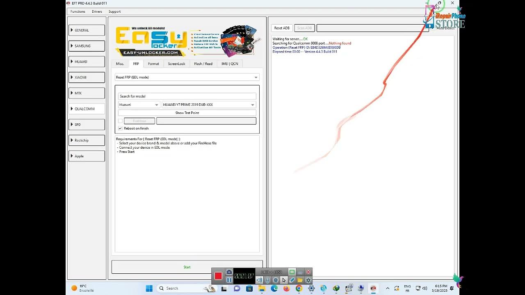Toggle recorder mouse cursor capture icon
This screenshot has width=525, height=295.
(x=284, y=280)
